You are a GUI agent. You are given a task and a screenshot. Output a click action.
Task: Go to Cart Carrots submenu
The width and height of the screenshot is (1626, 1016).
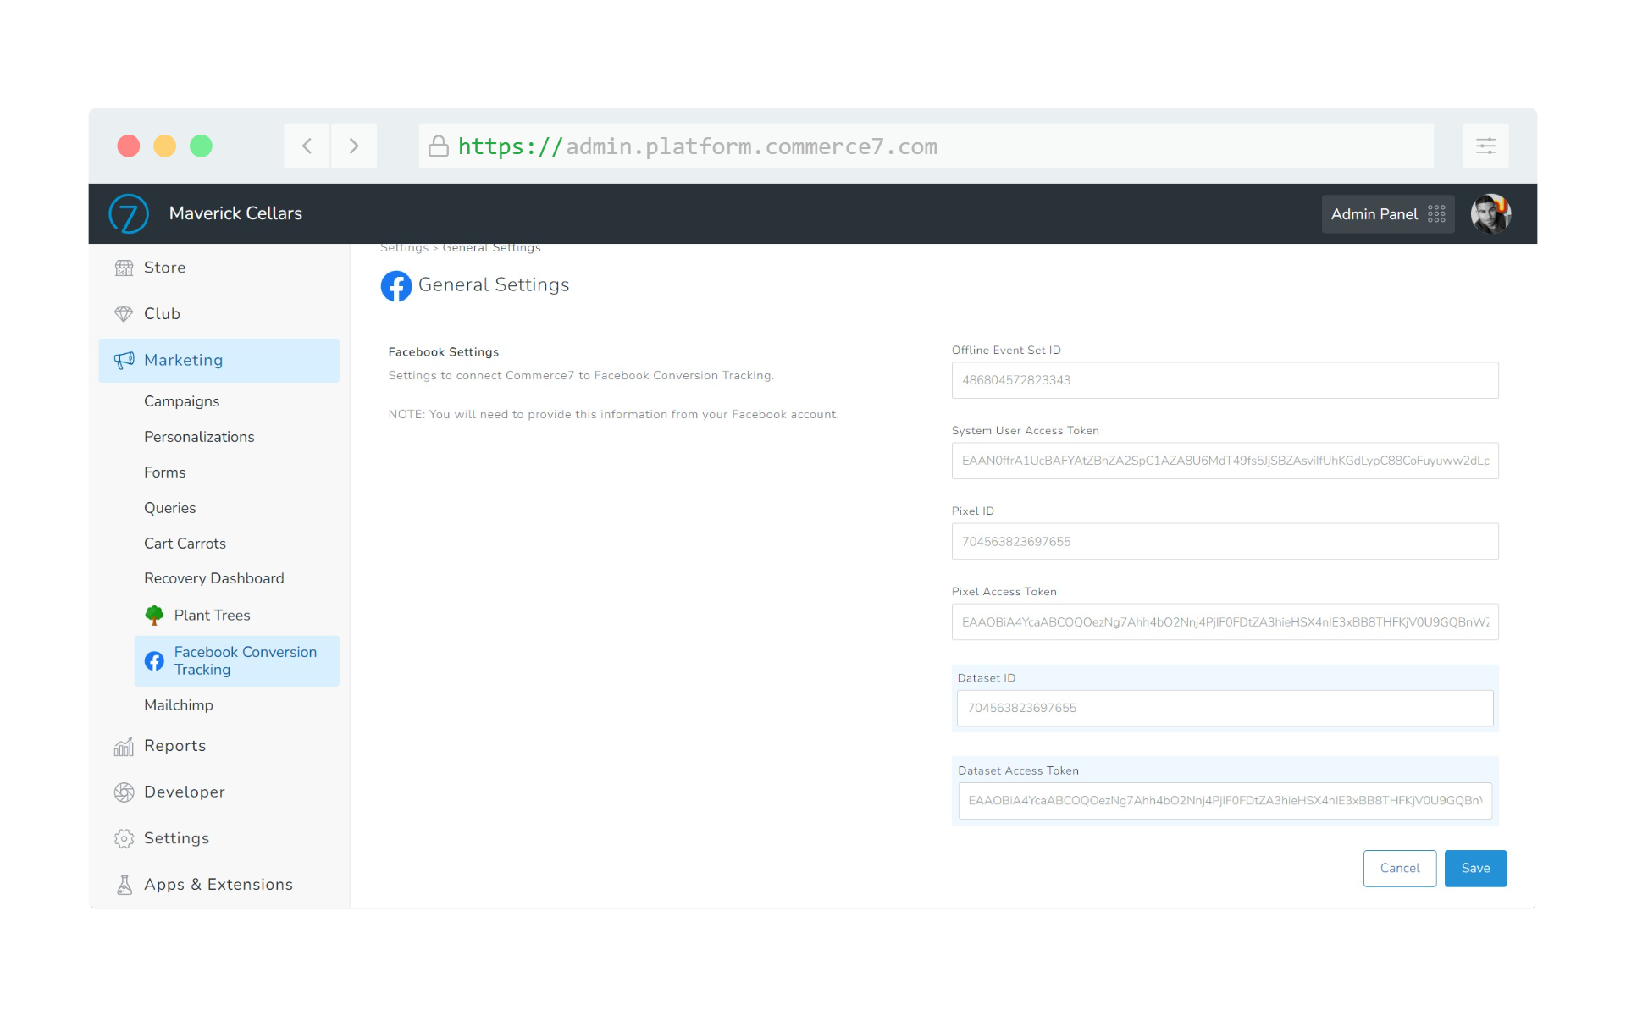(185, 544)
